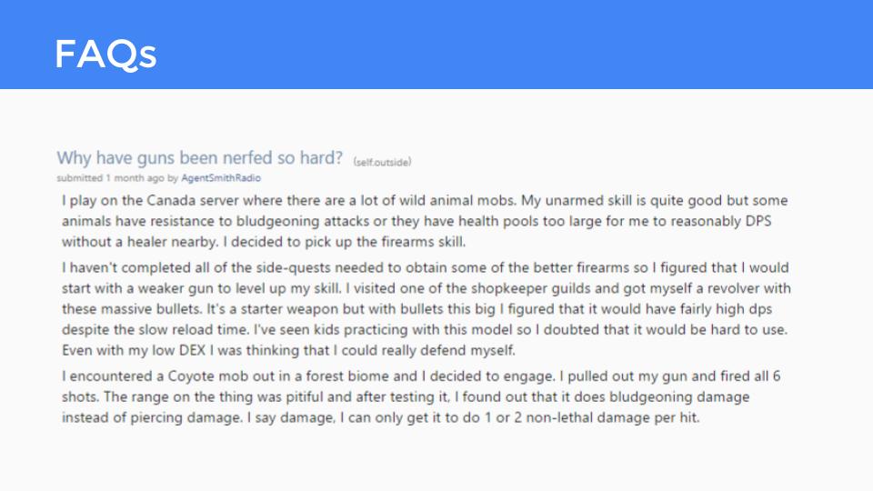
Task: Click the empty blue header banner area
Action: click(x=501, y=45)
